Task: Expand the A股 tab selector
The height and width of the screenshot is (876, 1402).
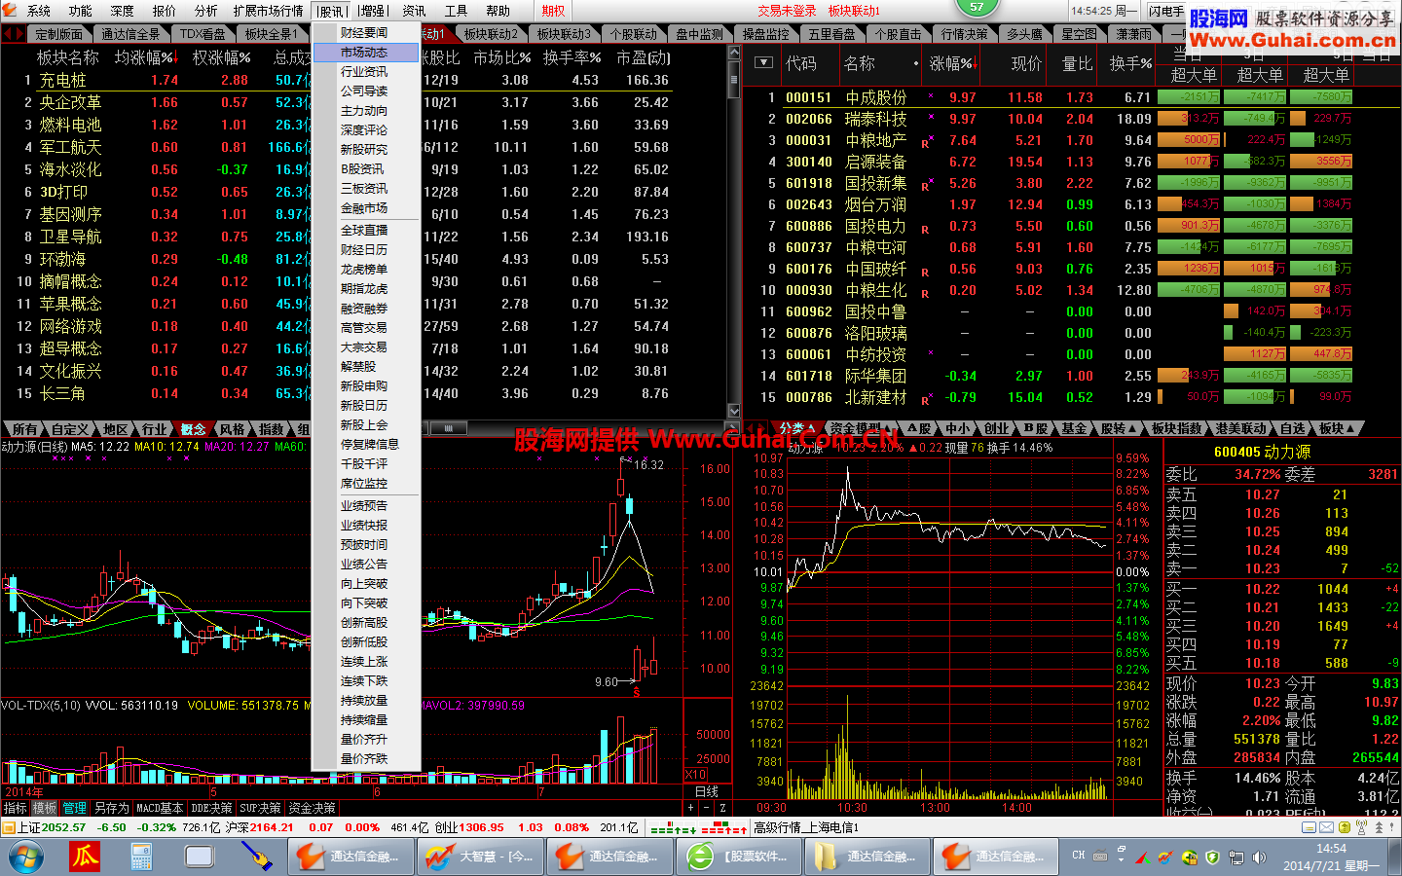Action: 919,428
